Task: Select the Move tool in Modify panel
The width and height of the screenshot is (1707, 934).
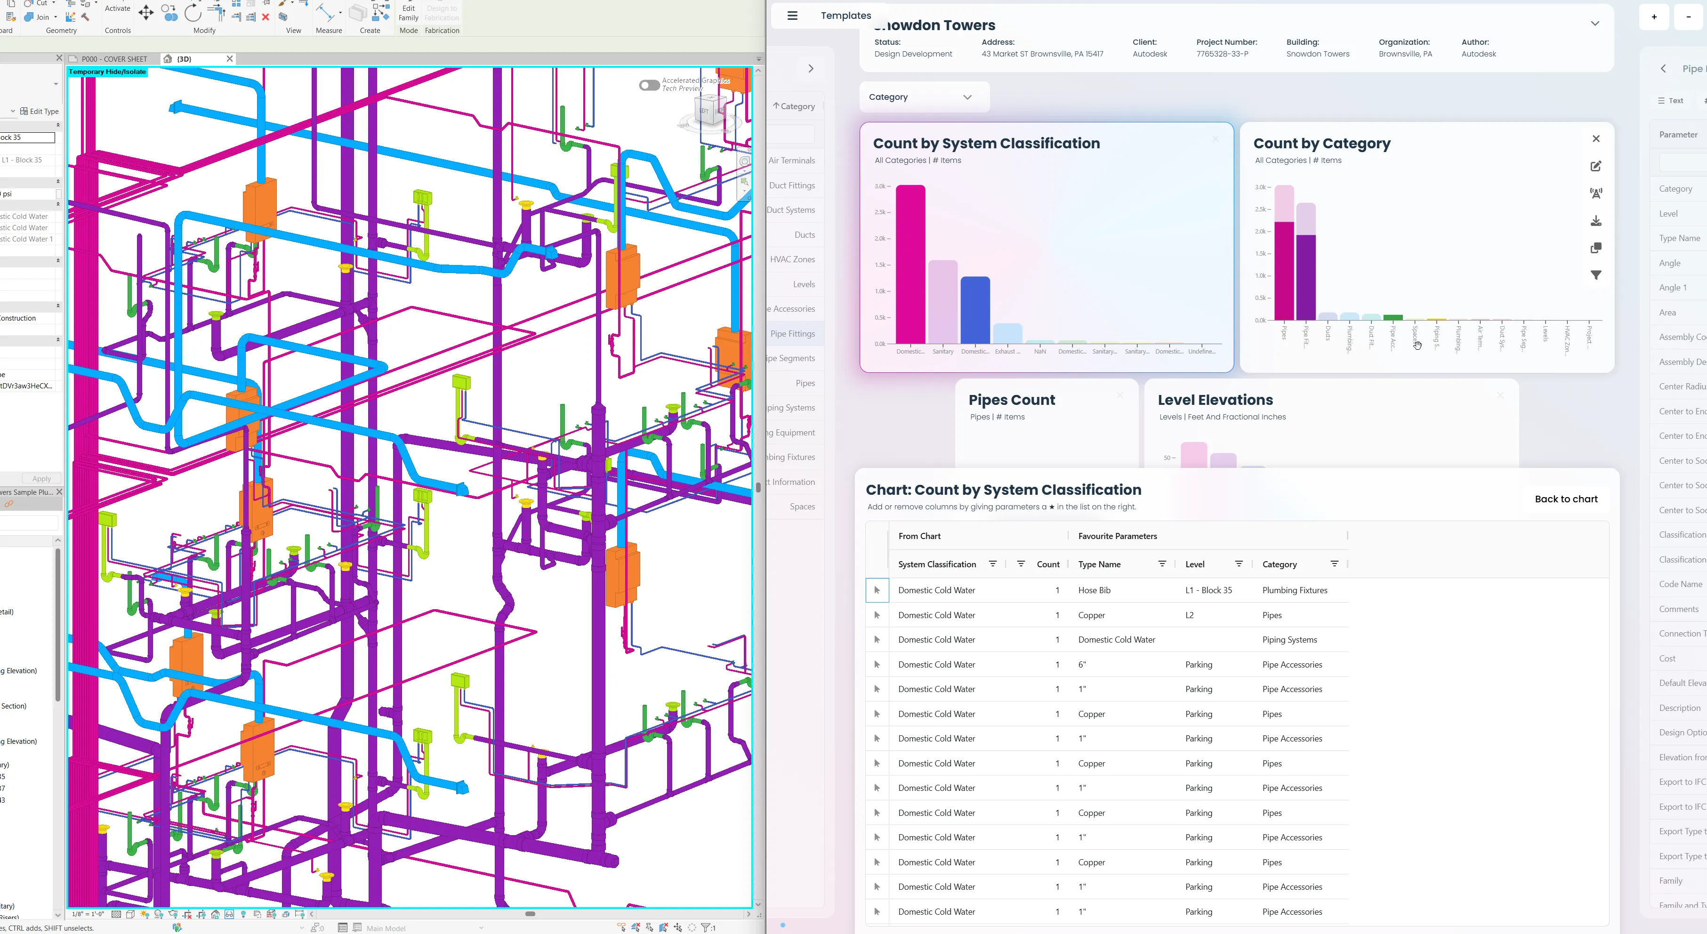Action: coord(146,13)
